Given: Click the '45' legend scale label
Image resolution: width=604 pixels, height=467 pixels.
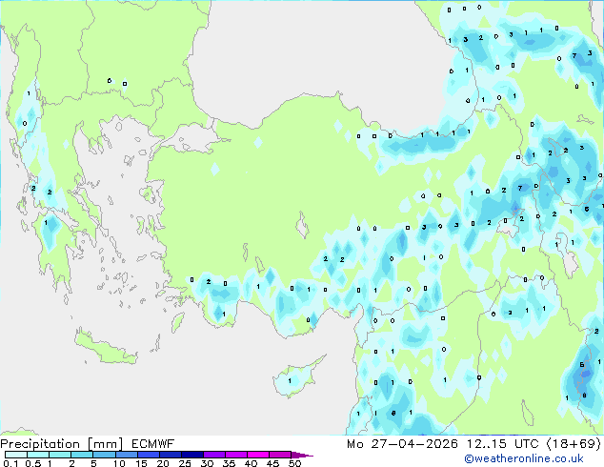Looking at the screenshot, I should (272, 463).
